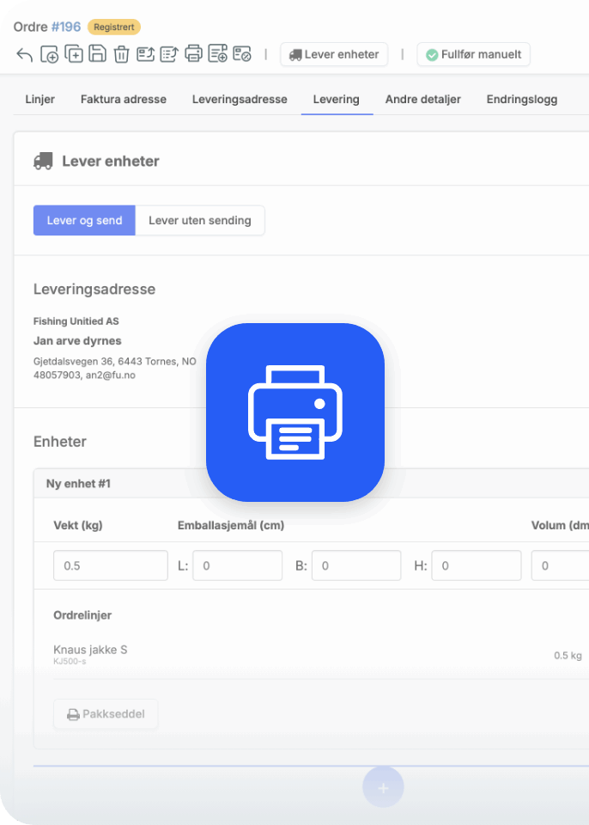This screenshot has width=589, height=825.
Task: Save the order with floppy disk icon
Action: tap(98, 54)
